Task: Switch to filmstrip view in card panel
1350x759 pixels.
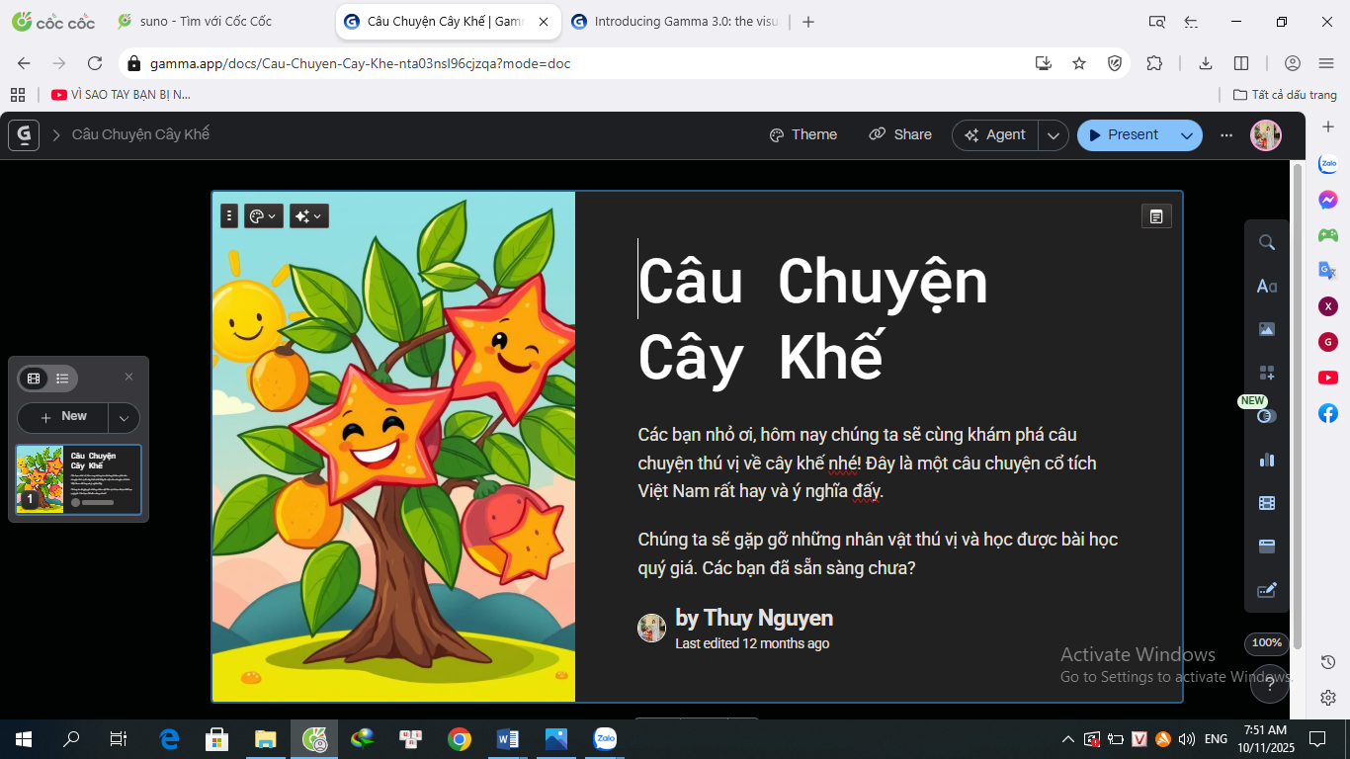Action: 35,379
